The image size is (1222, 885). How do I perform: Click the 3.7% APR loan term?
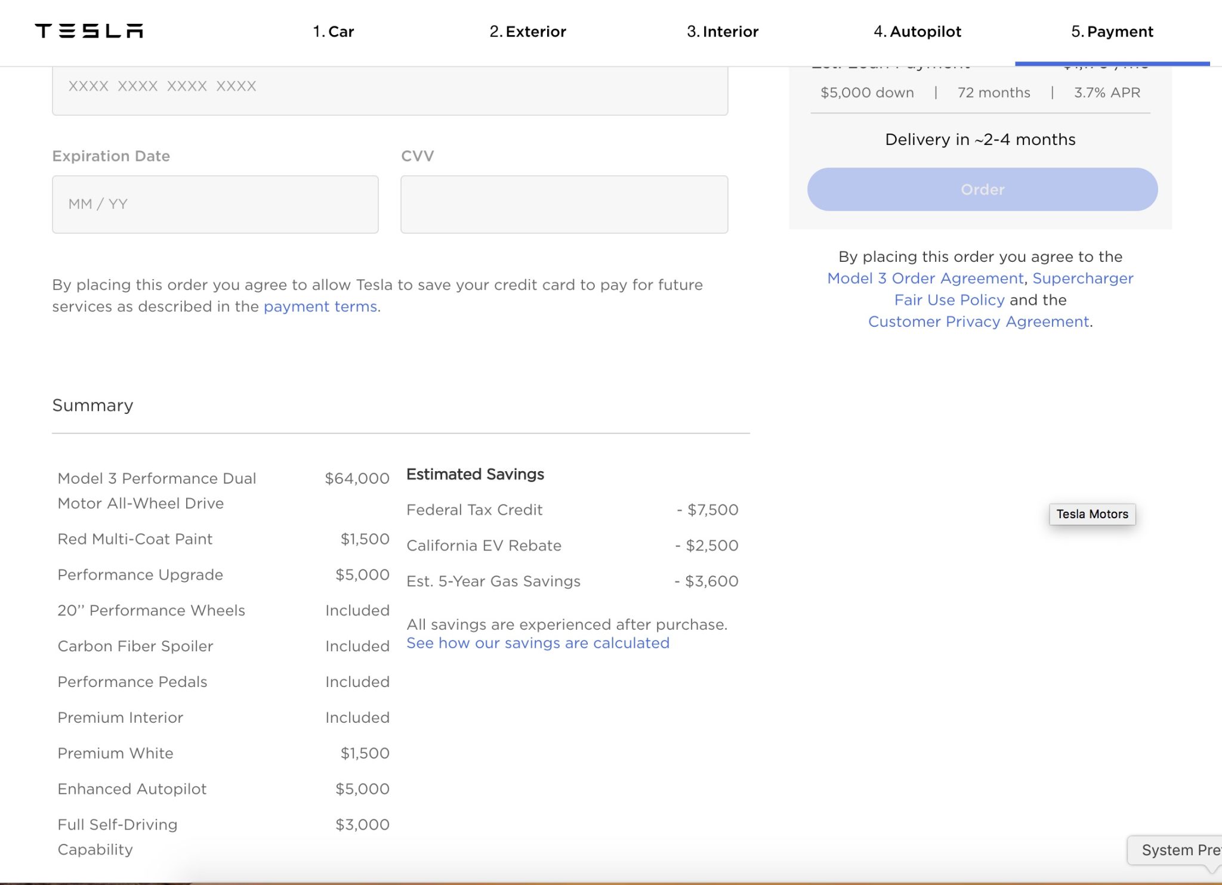[x=1107, y=93]
